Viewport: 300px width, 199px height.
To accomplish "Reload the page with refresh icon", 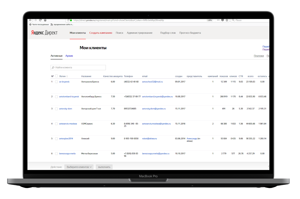I will [x=40, y=20].
